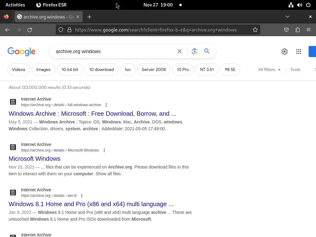Click the site security padlock icon
The height and width of the screenshot is (237, 316).
69,30
